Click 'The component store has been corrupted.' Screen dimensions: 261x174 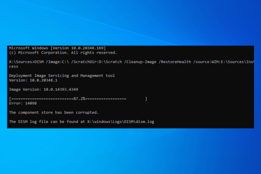click(x=54, y=113)
